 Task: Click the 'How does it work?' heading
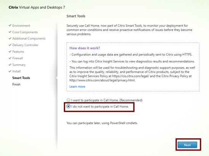coord(85,48)
